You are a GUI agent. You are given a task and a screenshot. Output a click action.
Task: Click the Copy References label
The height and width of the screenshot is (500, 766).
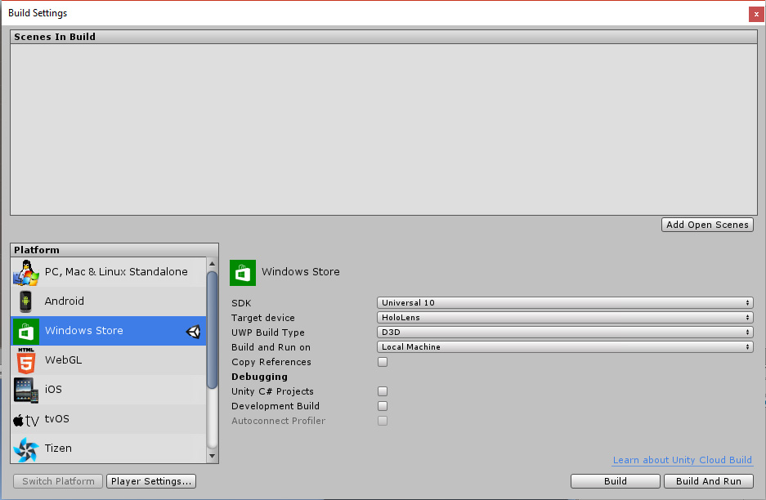point(271,362)
